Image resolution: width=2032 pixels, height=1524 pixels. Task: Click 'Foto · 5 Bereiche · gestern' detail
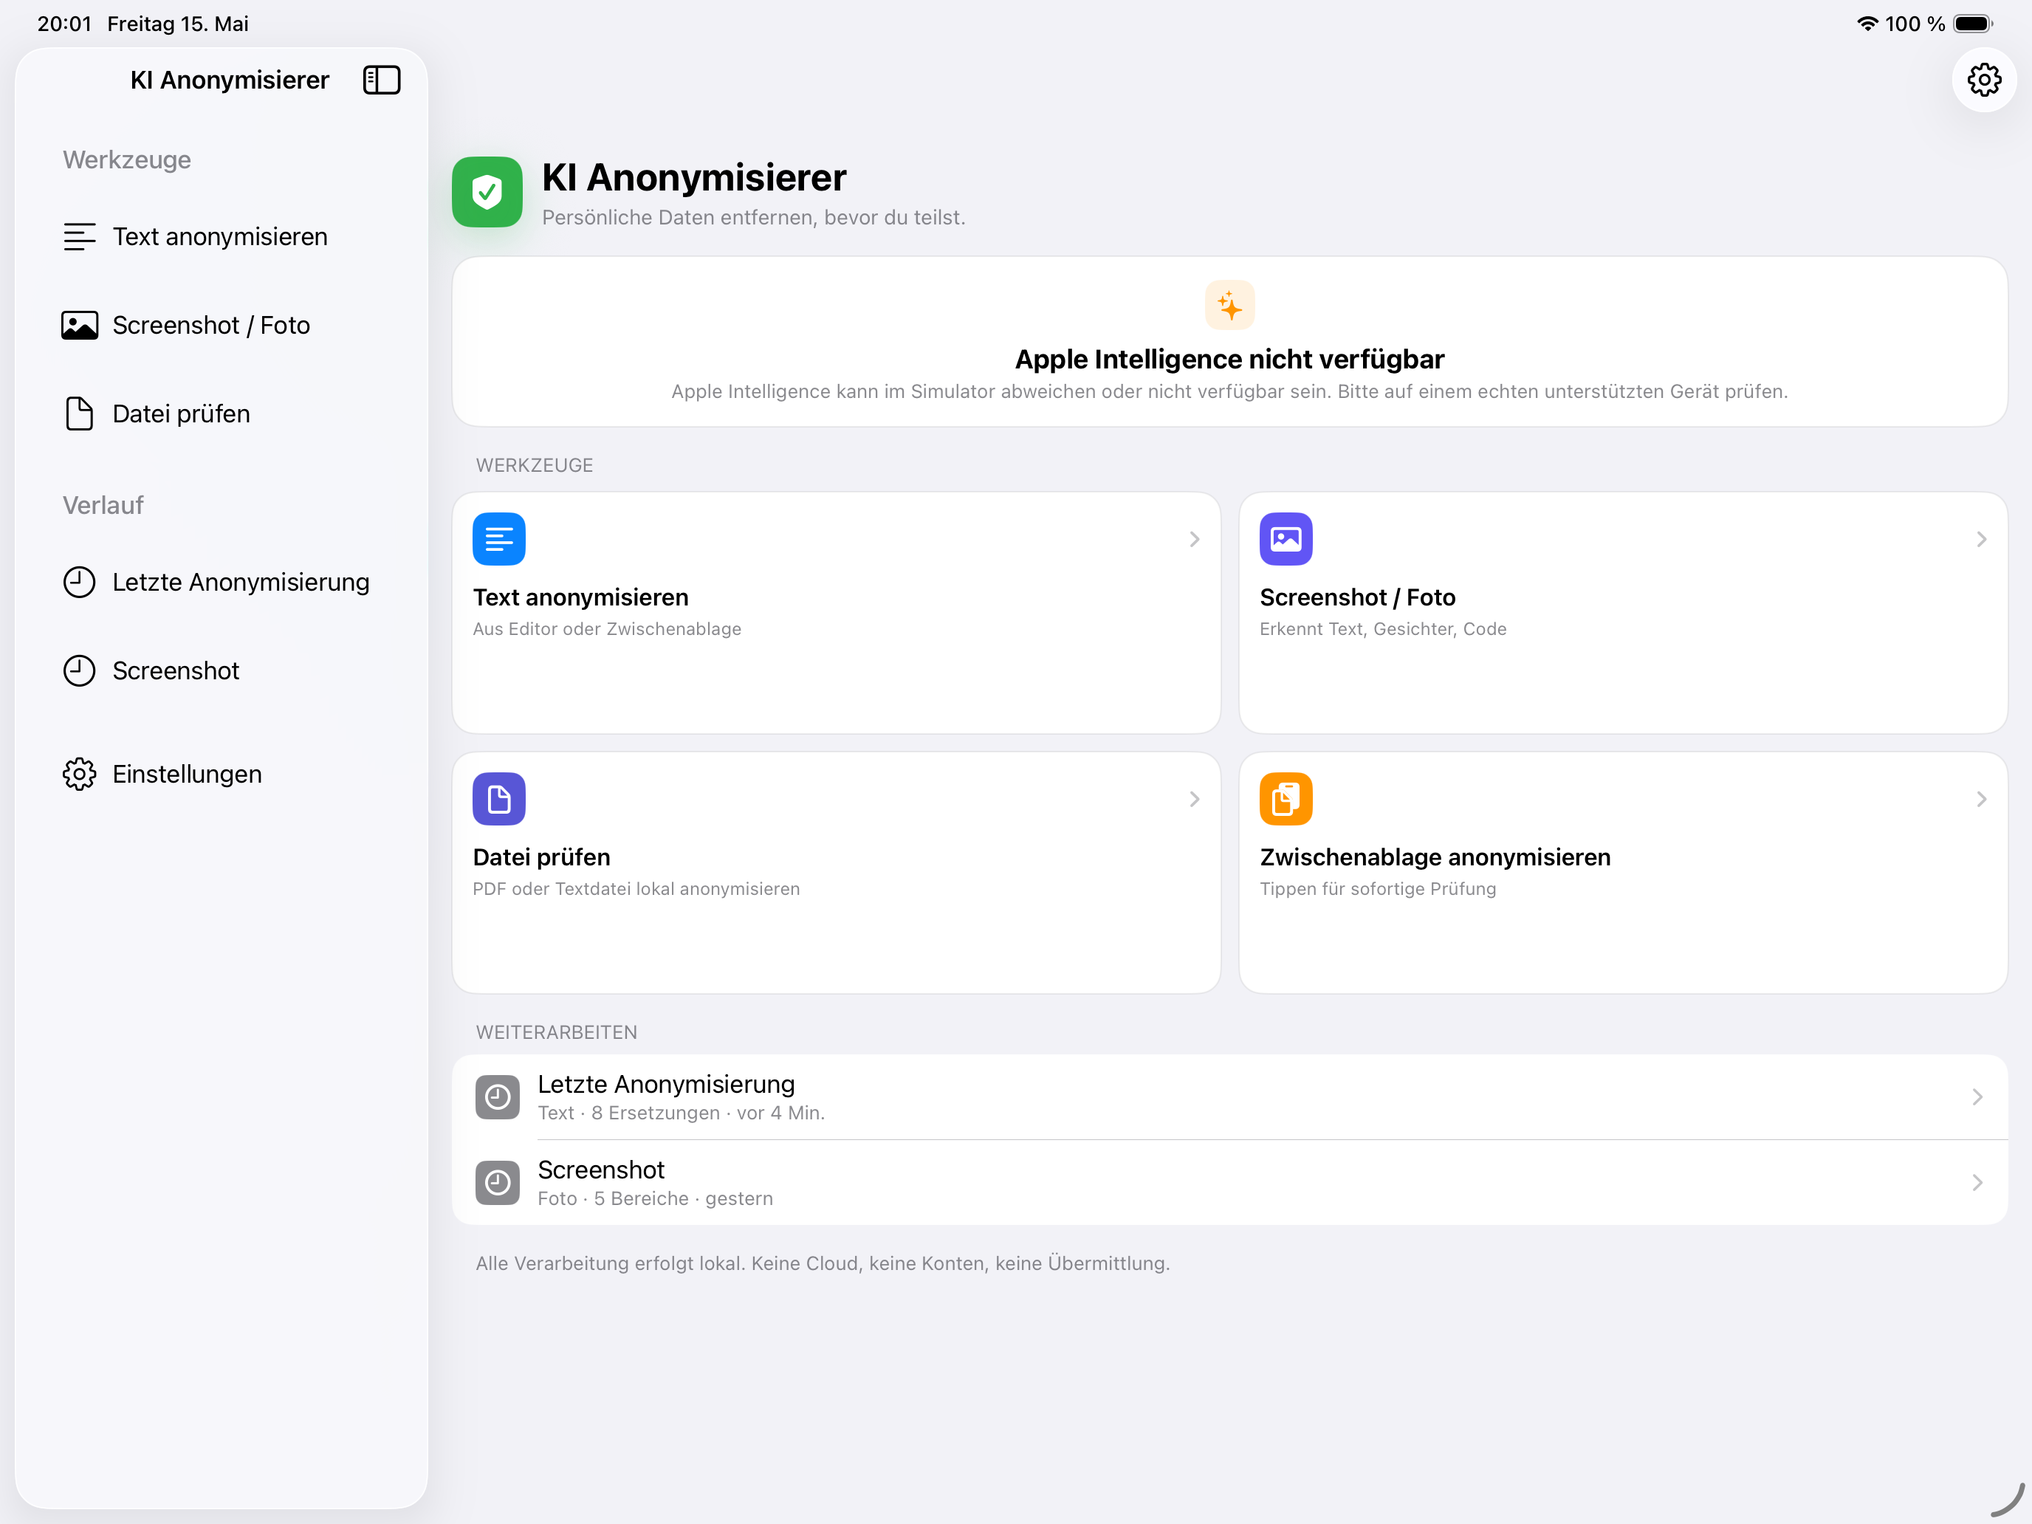click(655, 1199)
